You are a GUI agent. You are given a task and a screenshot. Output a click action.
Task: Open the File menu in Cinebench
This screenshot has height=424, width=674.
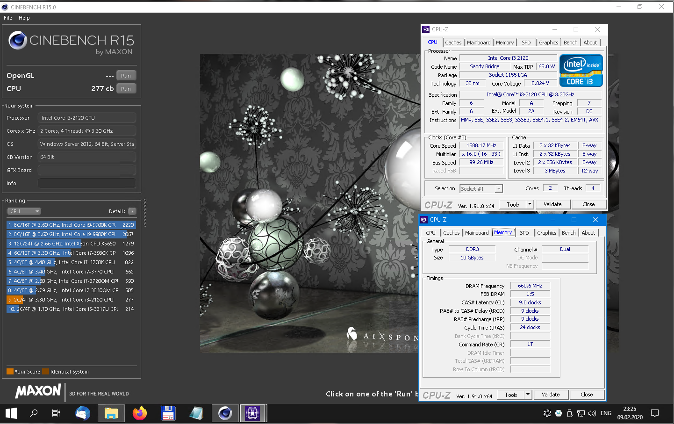(x=8, y=18)
